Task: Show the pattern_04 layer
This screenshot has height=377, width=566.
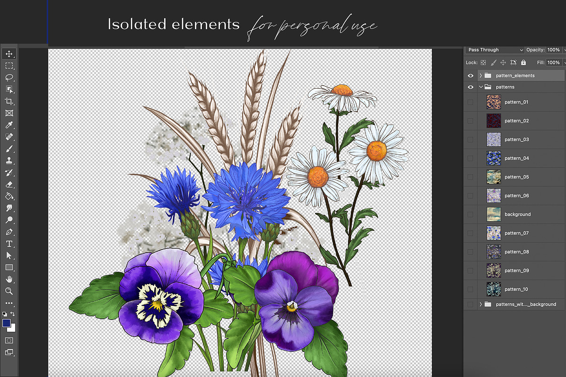Action: tap(470, 158)
